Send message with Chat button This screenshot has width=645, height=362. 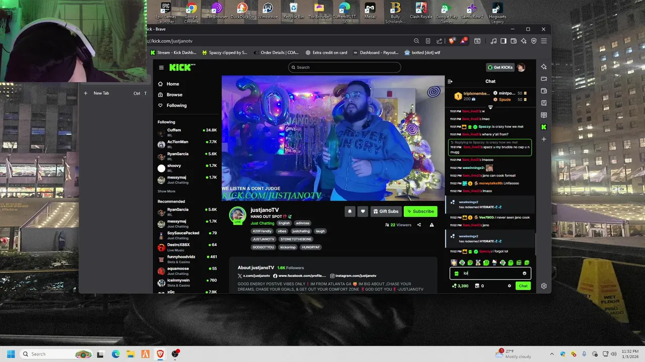(x=523, y=286)
